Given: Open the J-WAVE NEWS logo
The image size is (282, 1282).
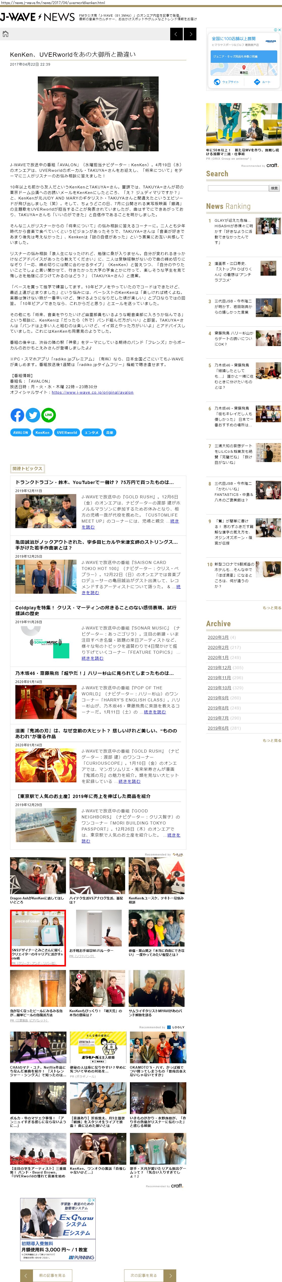Looking at the screenshot, I should 38,17.
